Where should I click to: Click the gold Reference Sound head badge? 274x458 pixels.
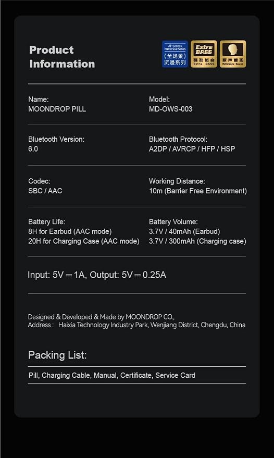tap(233, 54)
